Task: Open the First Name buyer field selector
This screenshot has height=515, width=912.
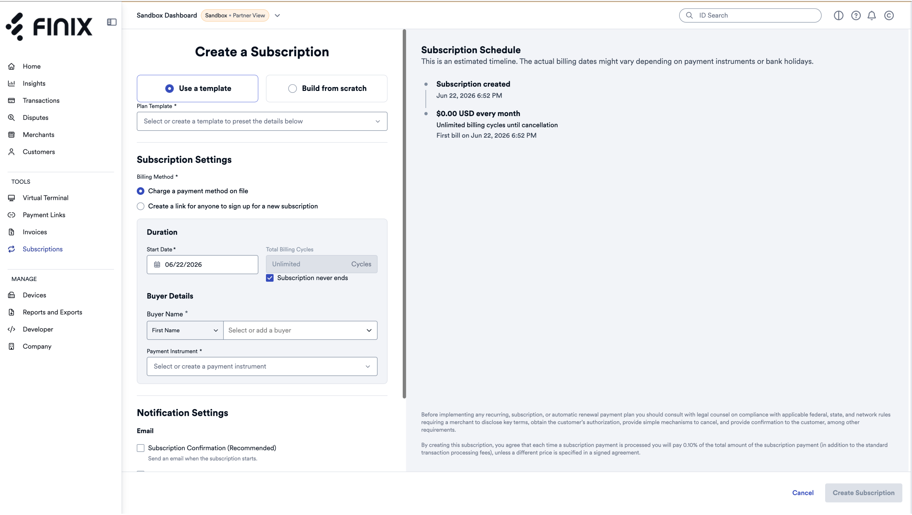Action: pos(185,330)
